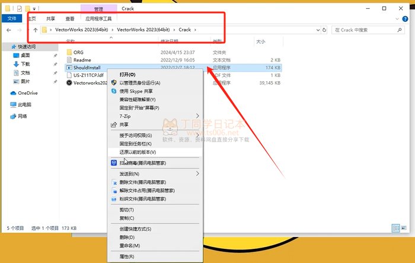
Task: Switch to details view icon in status bar
Action: 395,228
